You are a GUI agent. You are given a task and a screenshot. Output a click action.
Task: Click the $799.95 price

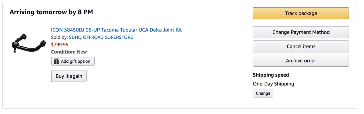(60, 44)
